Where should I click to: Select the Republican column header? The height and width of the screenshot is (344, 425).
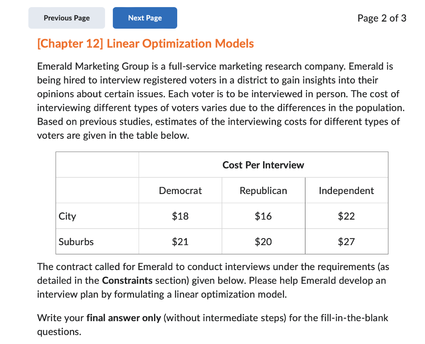click(263, 190)
